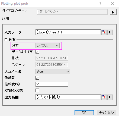
Task: Open the スコアー法 Blom dropdown
Action: click(53, 71)
